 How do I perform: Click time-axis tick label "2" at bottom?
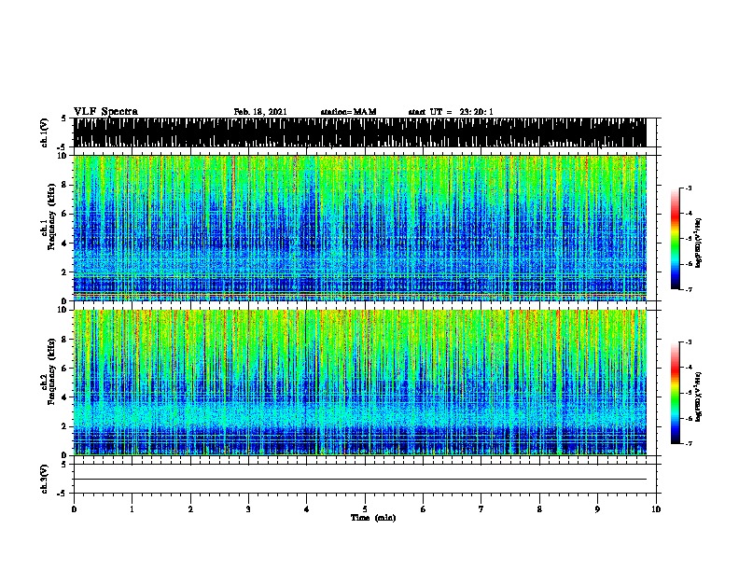point(190,508)
